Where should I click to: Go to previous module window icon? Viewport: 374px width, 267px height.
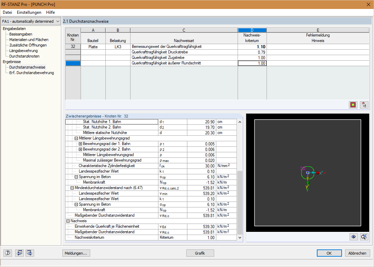tap(19, 253)
